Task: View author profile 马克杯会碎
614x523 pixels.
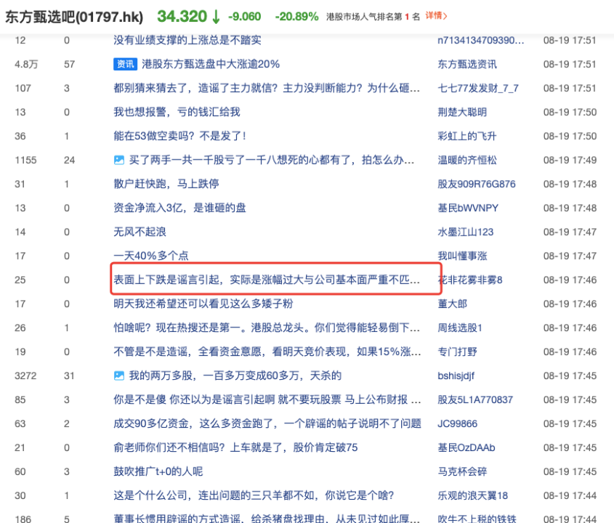Action: (x=462, y=471)
